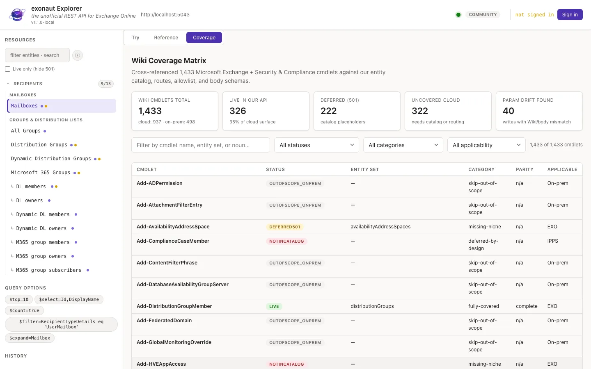Image resolution: width=591 pixels, height=369 pixels.
Task: Open Microsoft 365 Groups entity
Action: pos(62,173)
